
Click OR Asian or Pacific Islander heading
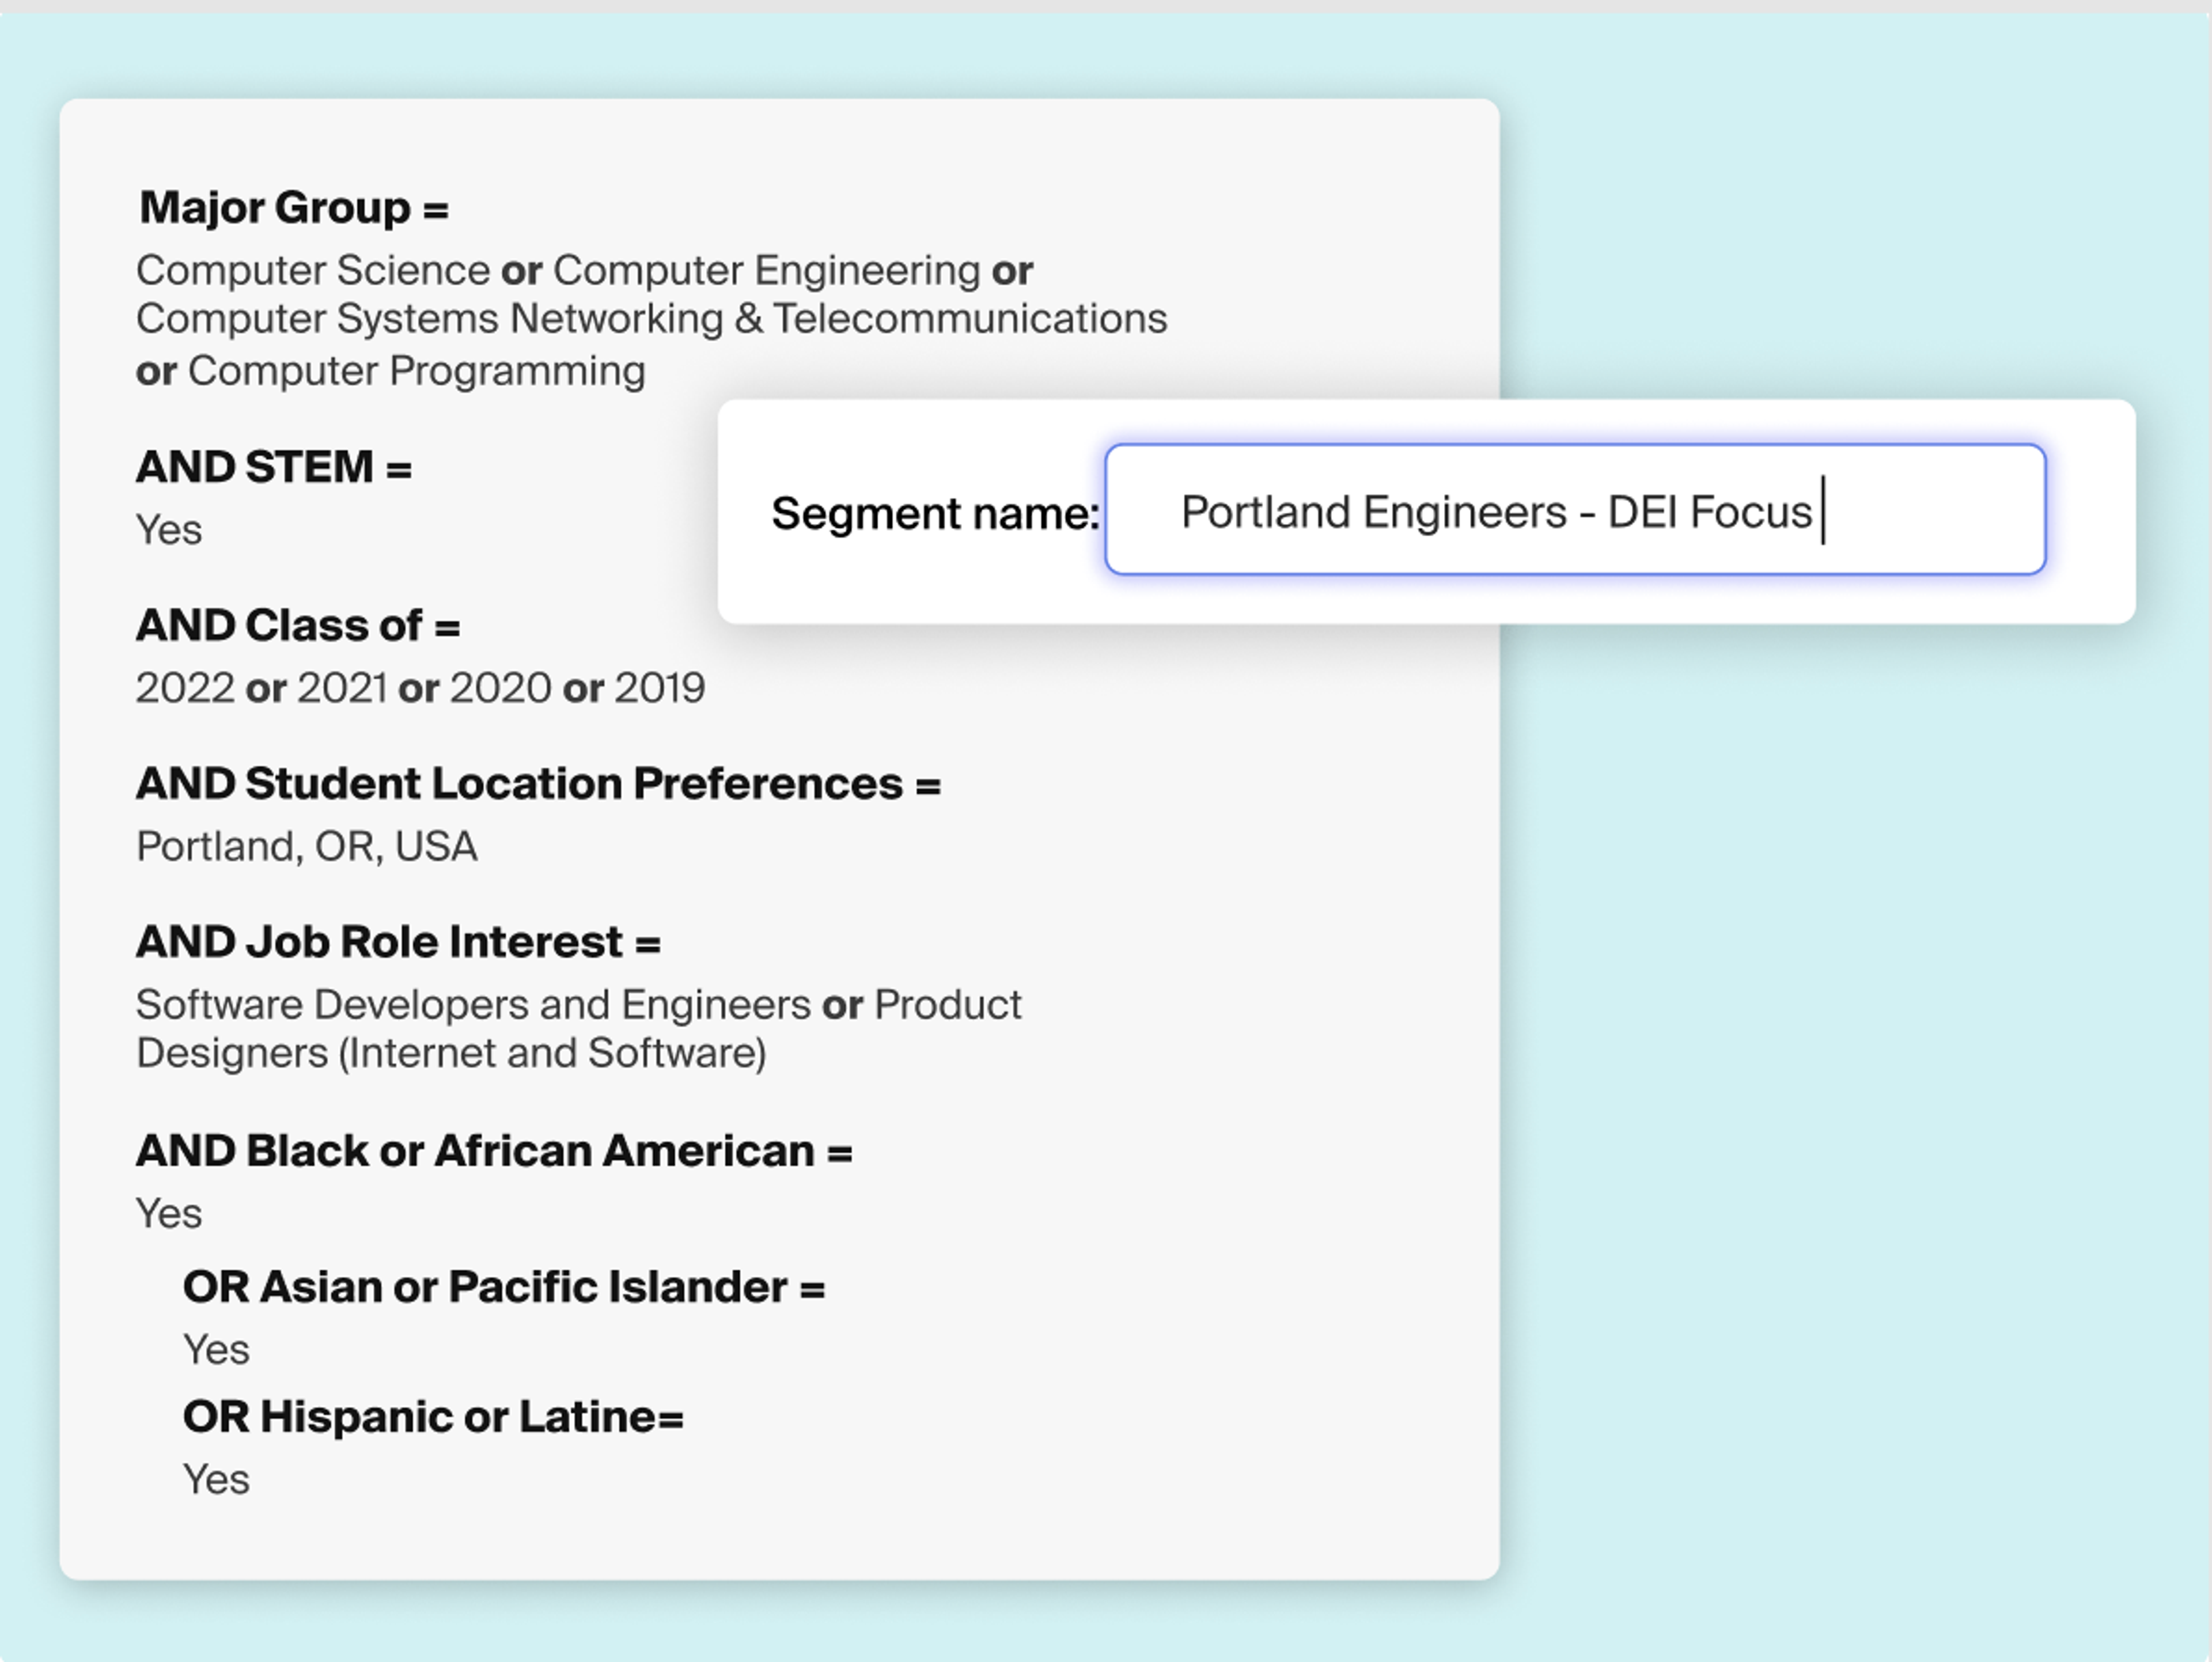coord(503,1287)
